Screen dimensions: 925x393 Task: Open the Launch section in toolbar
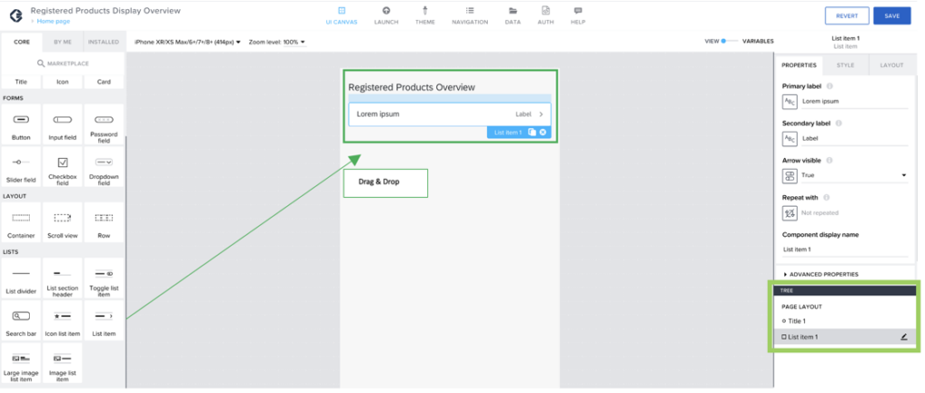click(386, 14)
